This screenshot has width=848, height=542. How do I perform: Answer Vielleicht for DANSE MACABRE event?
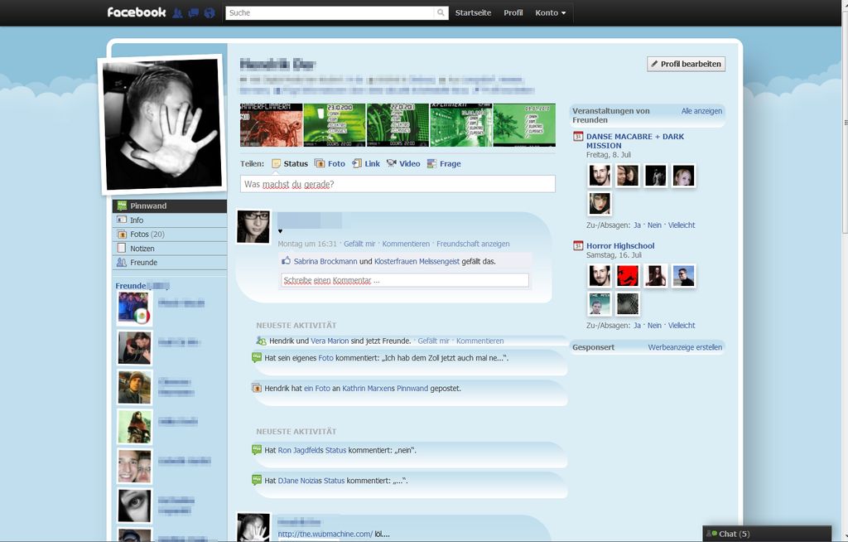(x=682, y=225)
